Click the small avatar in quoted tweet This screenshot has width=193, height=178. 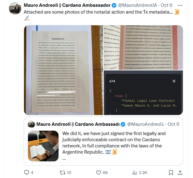31,124
